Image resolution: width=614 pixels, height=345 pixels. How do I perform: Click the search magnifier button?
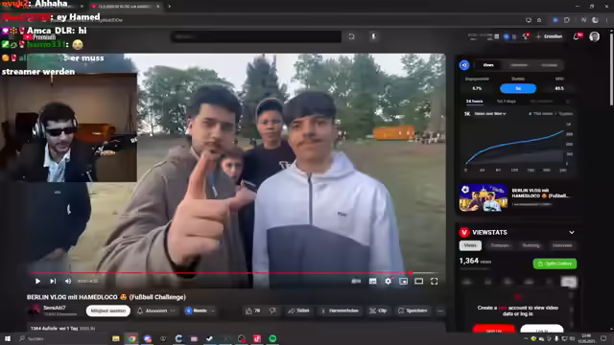352,36
